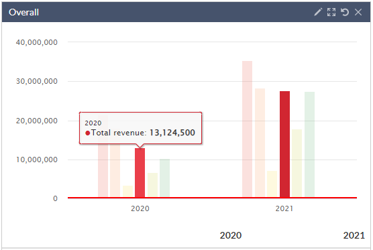The image size is (373, 250).
Task: Click the faded green bar in 2020 group
Action: click(164, 178)
